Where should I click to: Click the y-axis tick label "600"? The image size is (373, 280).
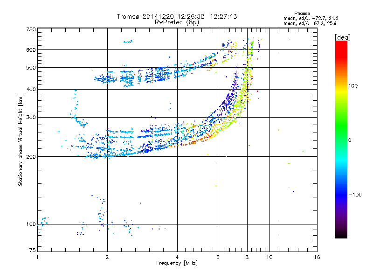(x=31, y=50)
